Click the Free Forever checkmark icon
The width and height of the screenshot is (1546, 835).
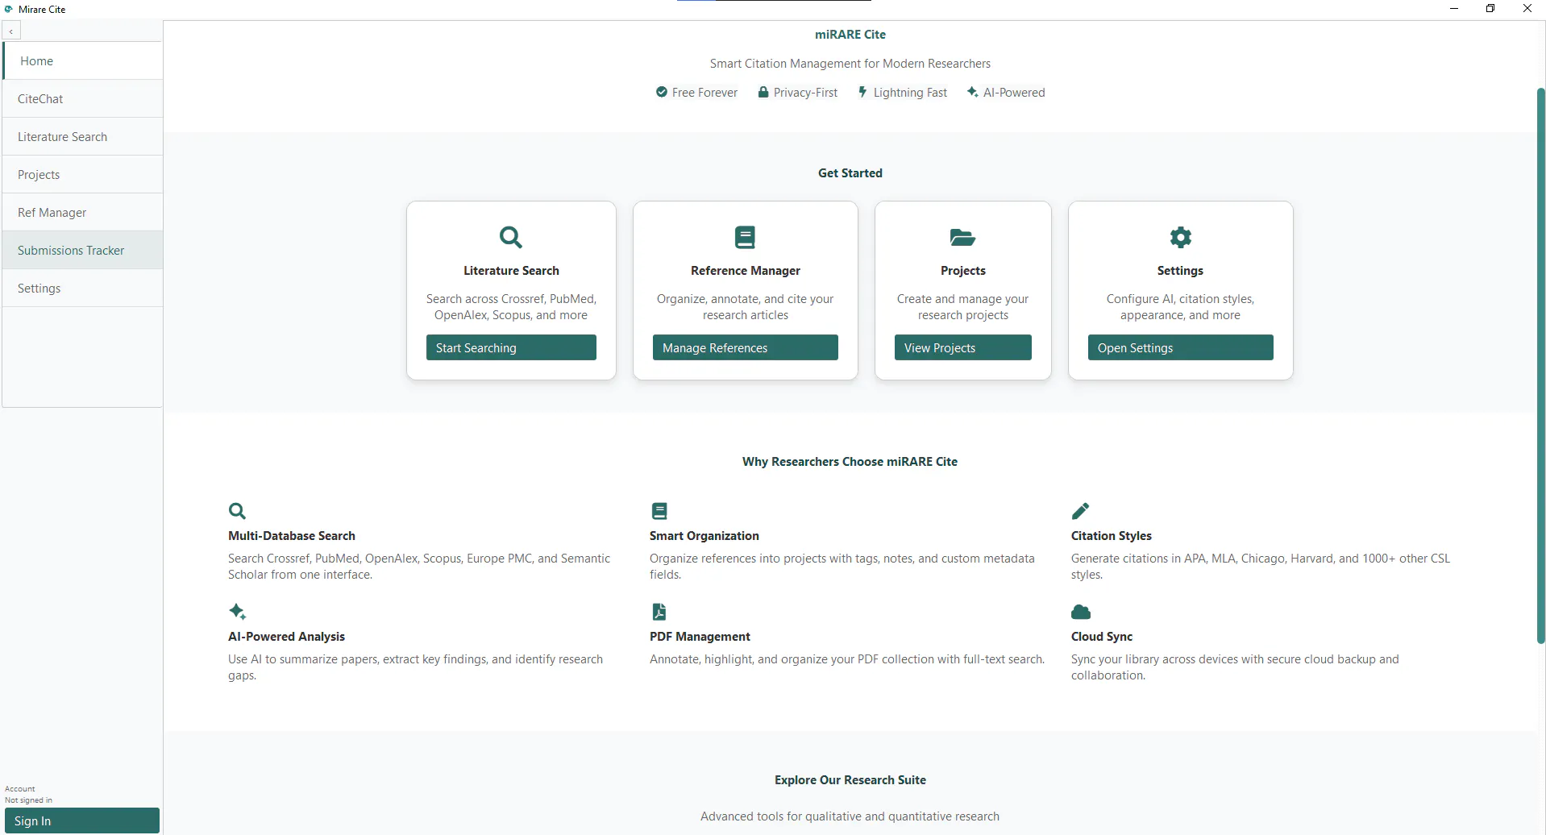pyautogui.click(x=662, y=92)
